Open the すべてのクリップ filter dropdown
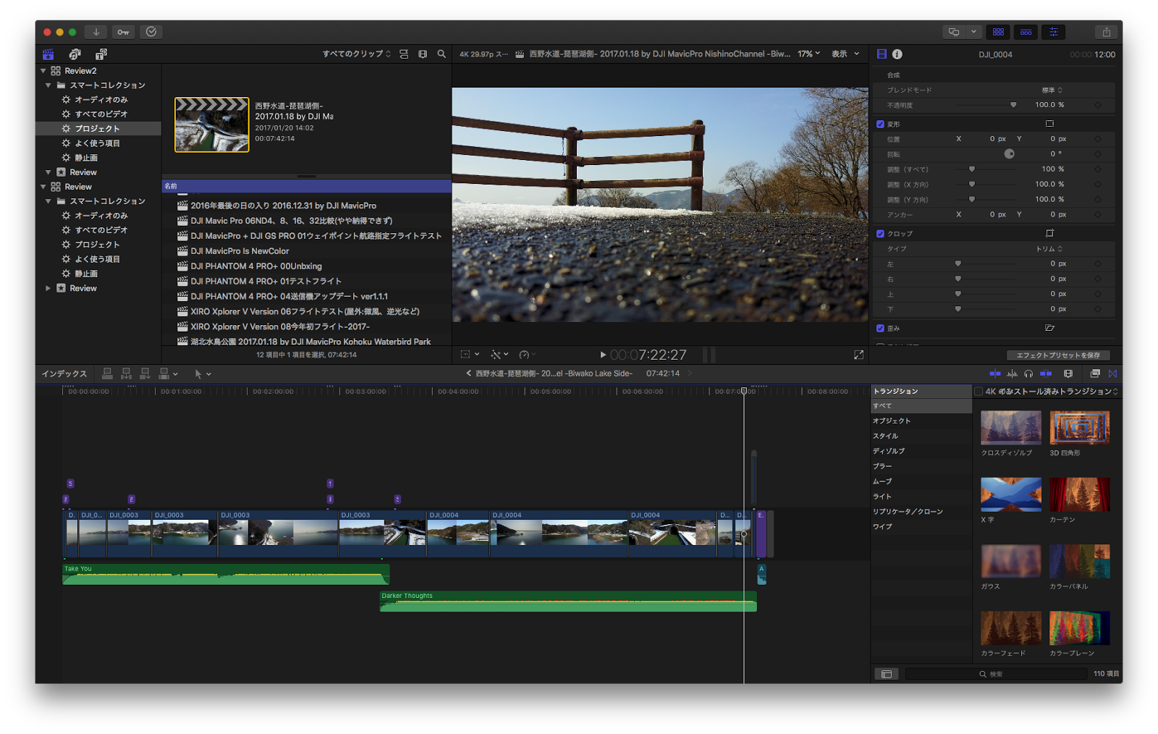1158x734 pixels. click(x=356, y=54)
